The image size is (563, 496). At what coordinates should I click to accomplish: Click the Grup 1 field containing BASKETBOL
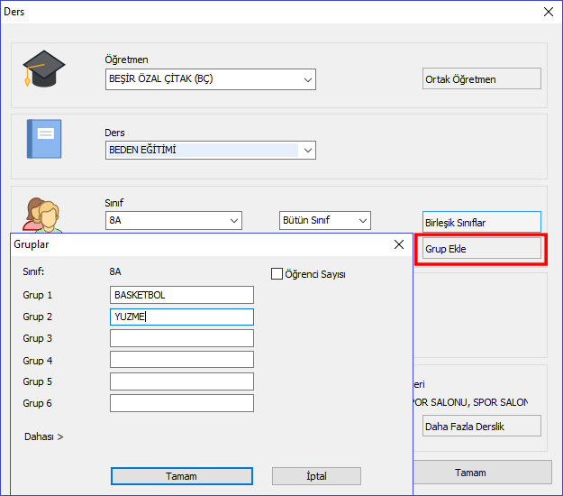(x=182, y=295)
